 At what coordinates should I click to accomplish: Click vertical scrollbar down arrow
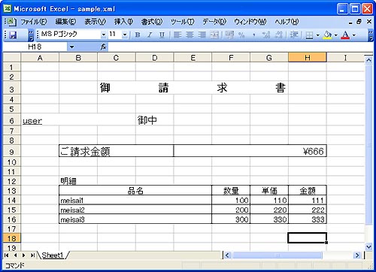(368, 246)
